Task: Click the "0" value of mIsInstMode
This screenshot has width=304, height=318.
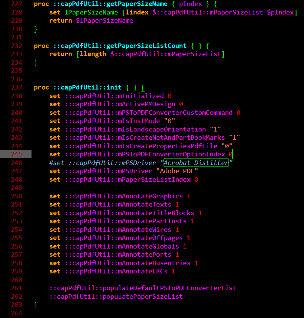Action: coord(169,121)
